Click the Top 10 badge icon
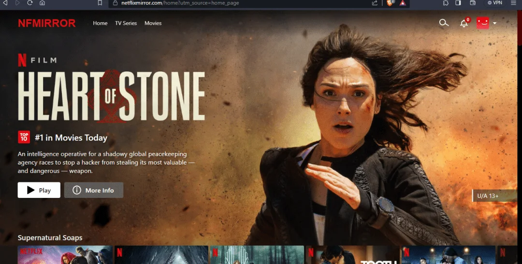The image size is (522, 264). pyautogui.click(x=24, y=137)
